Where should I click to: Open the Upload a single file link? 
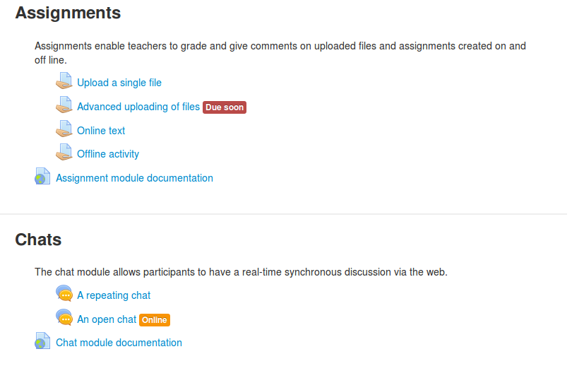[119, 83]
